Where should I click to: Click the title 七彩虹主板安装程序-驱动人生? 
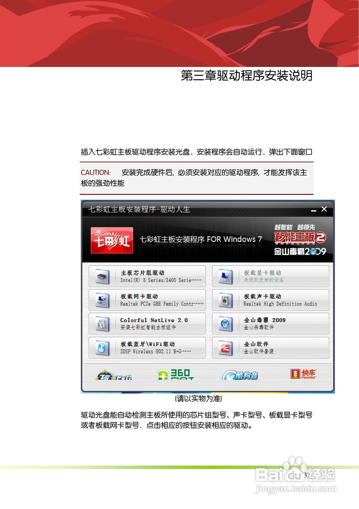[x=139, y=209]
